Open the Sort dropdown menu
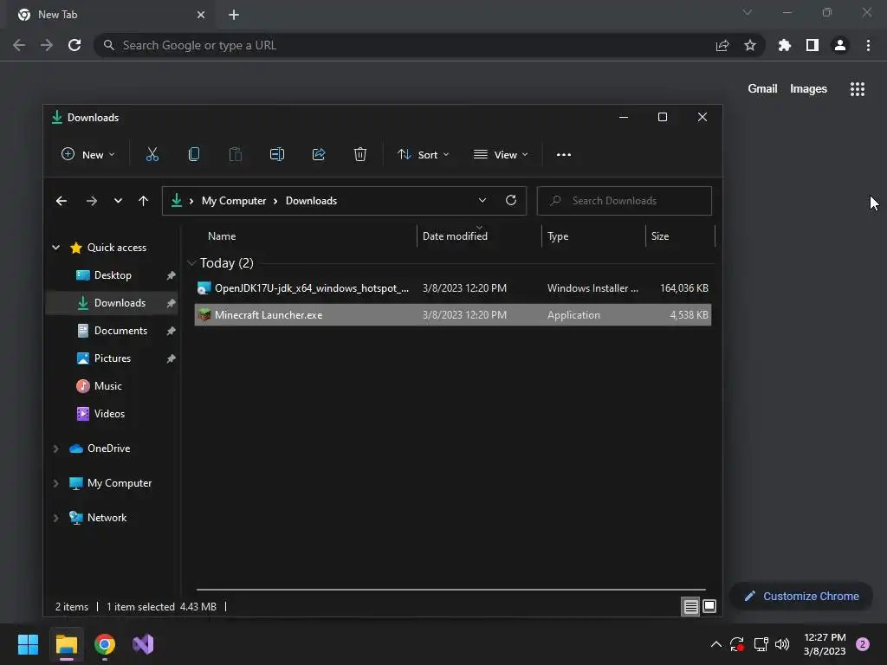 [x=423, y=154]
